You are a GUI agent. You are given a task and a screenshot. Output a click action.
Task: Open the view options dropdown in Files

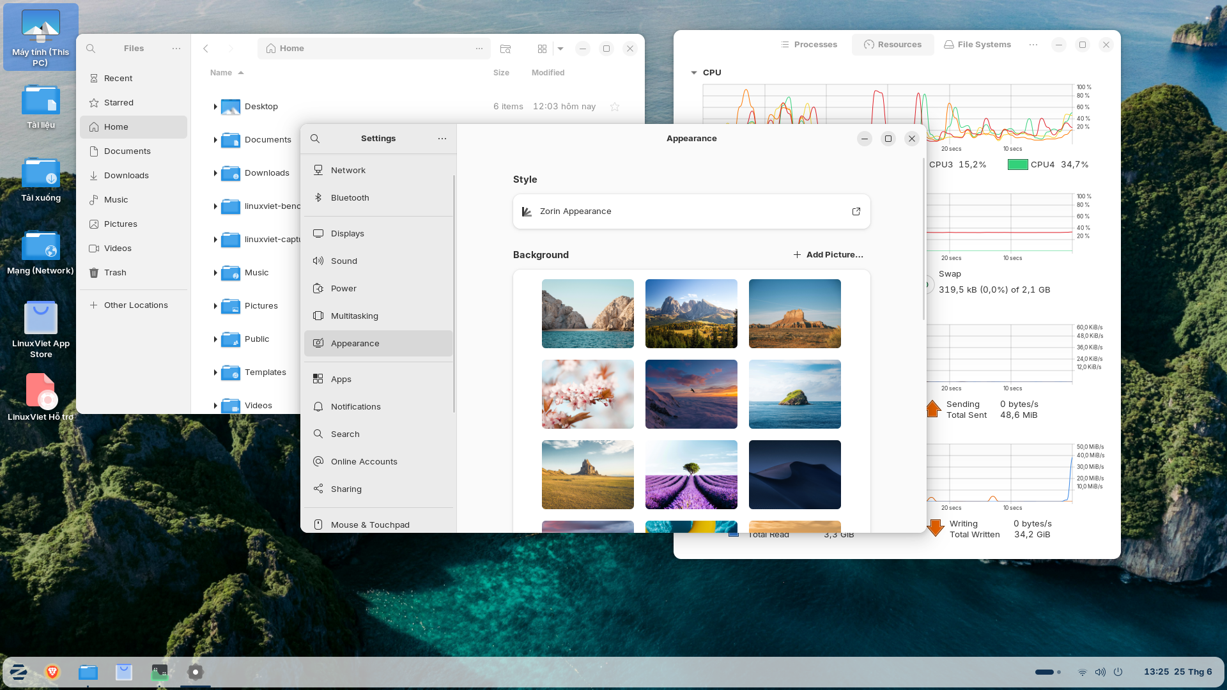(560, 49)
